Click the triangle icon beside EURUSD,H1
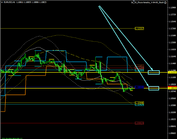 (x=2, y=2)
